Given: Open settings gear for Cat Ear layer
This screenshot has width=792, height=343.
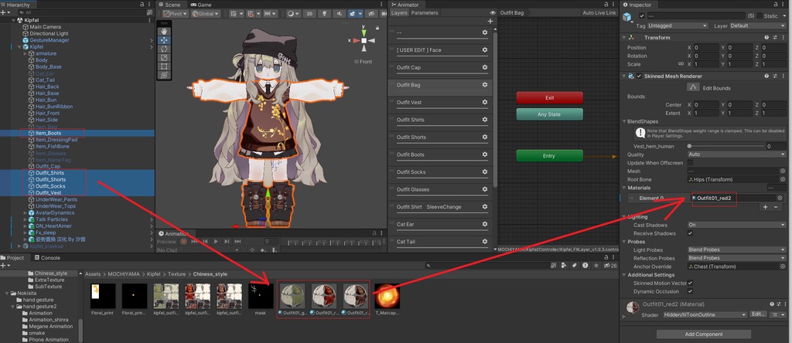Looking at the screenshot, I should pos(484,224).
